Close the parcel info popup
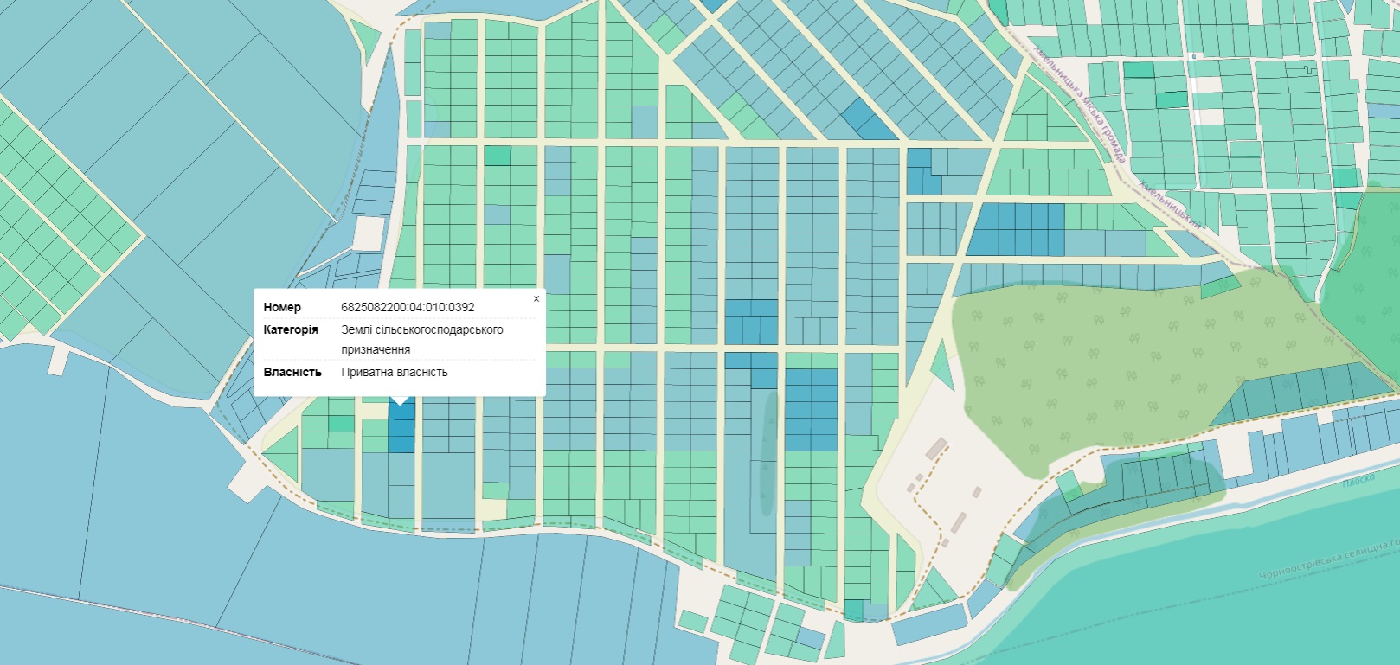Screen dimensions: 1400x665 click(536, 298)
